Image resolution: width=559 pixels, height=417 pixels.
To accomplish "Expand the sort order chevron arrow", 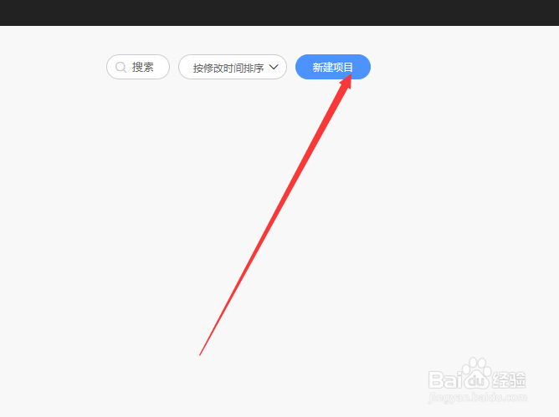I will pyautogui.click(x=274, y=67).
